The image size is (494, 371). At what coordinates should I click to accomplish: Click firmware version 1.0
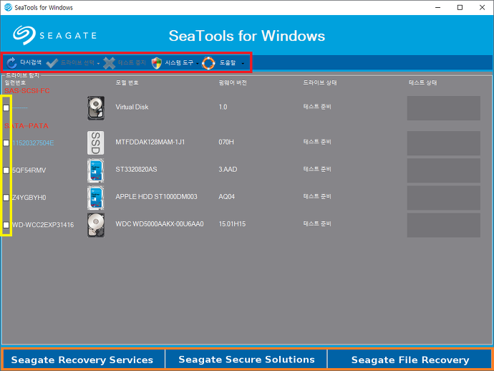(223, 107)
